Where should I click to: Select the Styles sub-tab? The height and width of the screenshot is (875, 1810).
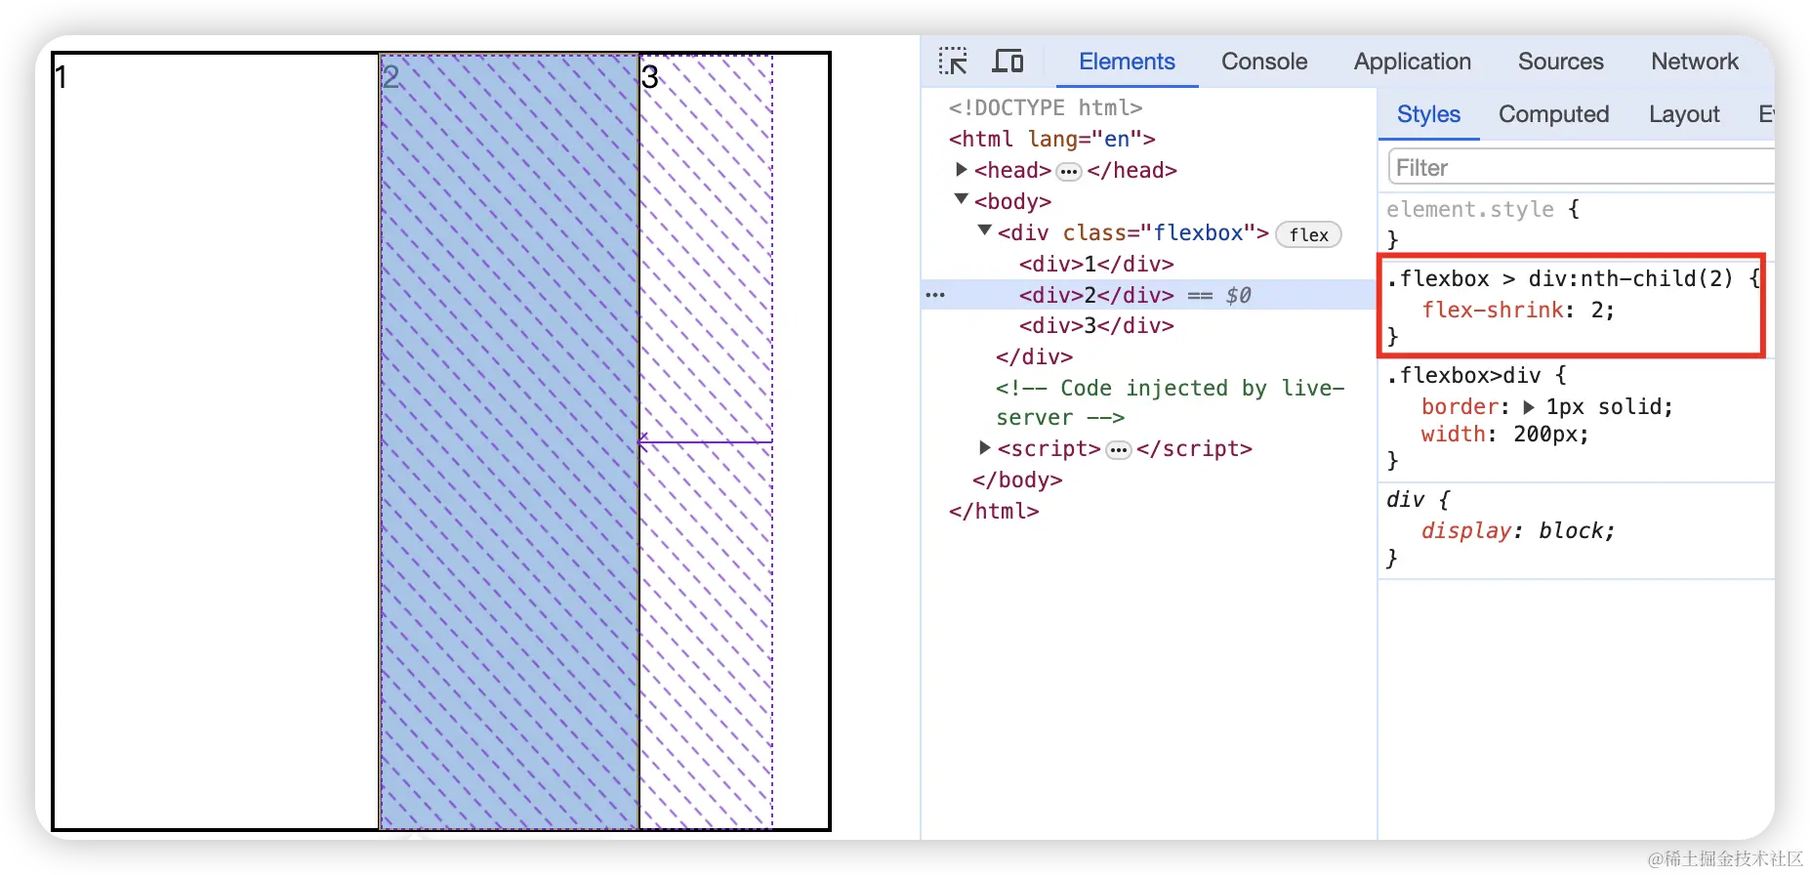pos(1428,114)
